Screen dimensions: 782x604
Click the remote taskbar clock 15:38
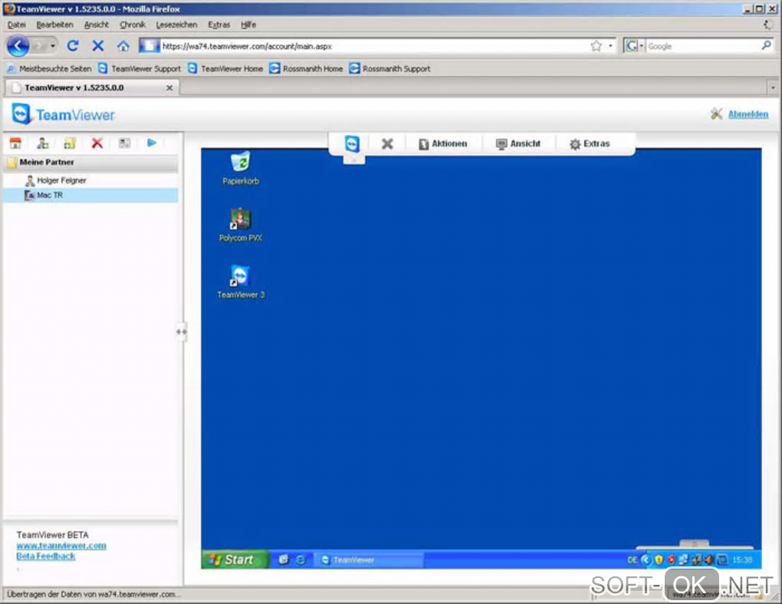pyautogui.click(x=742, y=559)
